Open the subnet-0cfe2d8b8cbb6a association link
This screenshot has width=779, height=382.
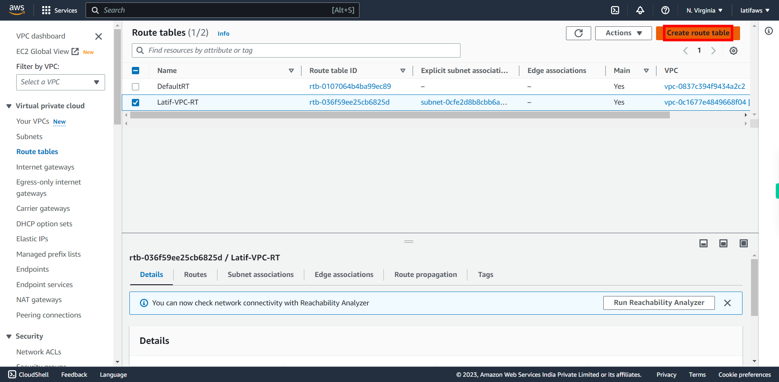464,102
